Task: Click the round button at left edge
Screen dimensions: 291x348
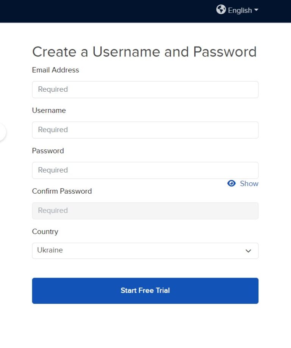Action: [2, 132]
